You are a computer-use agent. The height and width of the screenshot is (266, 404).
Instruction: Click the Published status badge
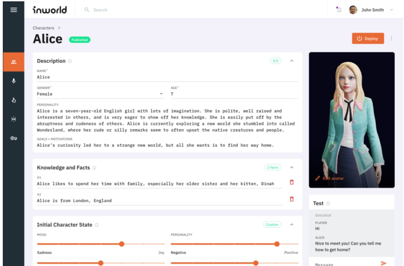(x=80, y=40)
